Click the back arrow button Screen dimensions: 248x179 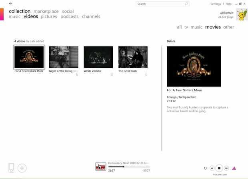click(10, 4)
